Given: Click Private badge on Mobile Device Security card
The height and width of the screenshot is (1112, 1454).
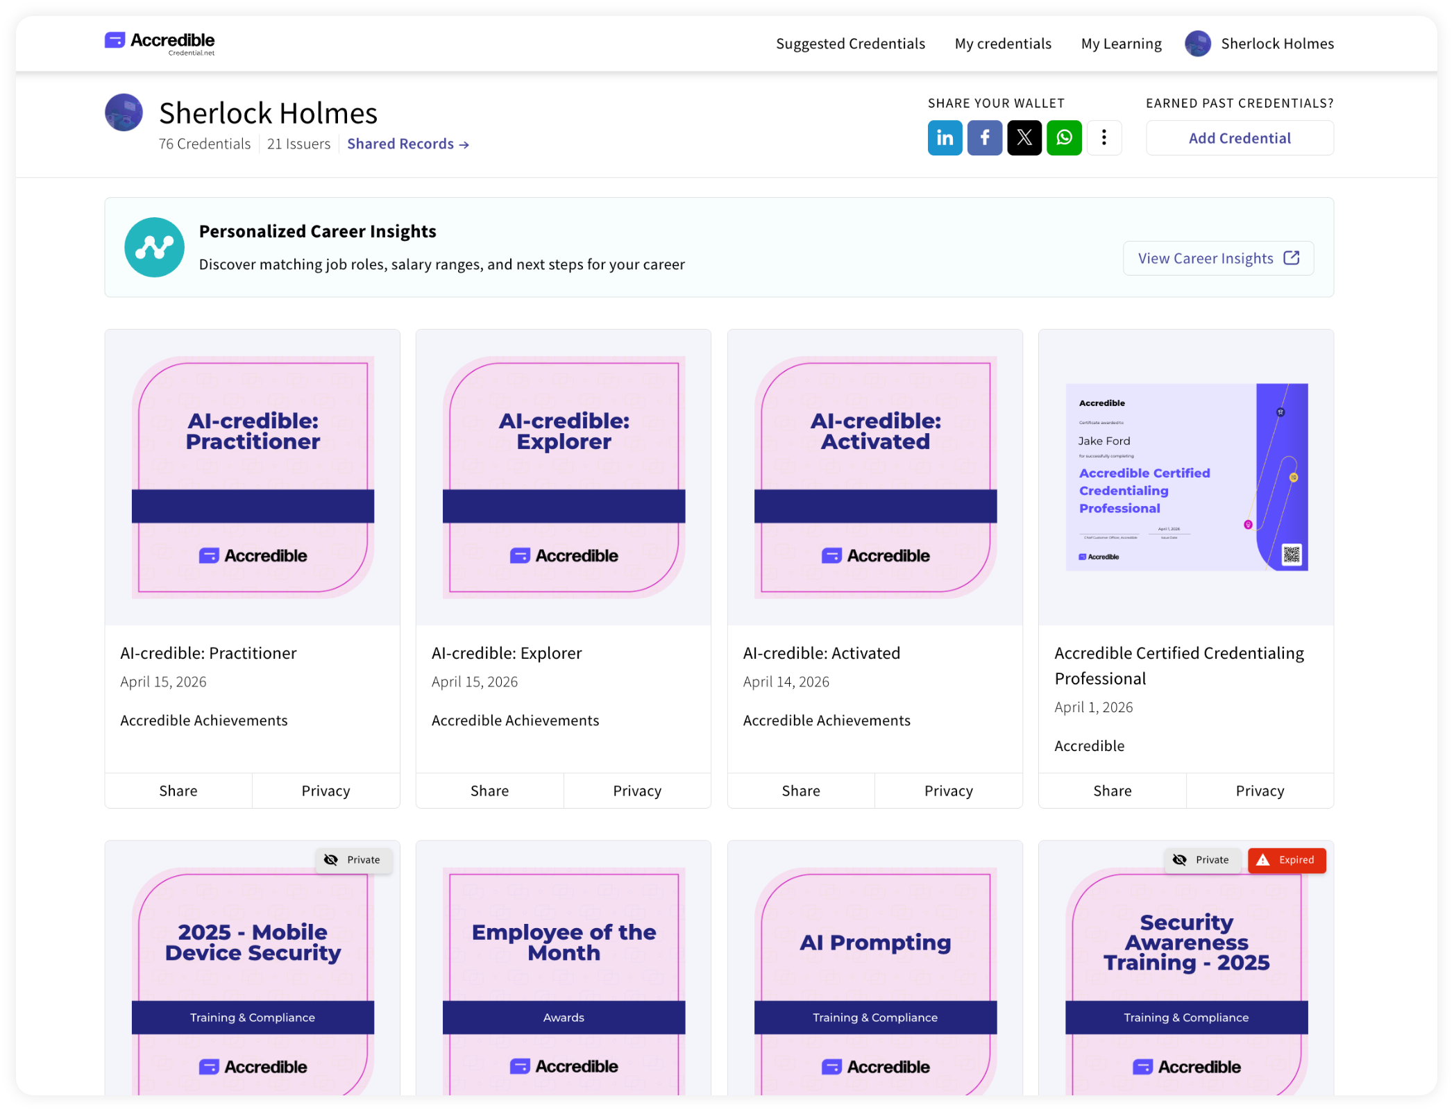Looking at the screenshot, I should [353, 859].
